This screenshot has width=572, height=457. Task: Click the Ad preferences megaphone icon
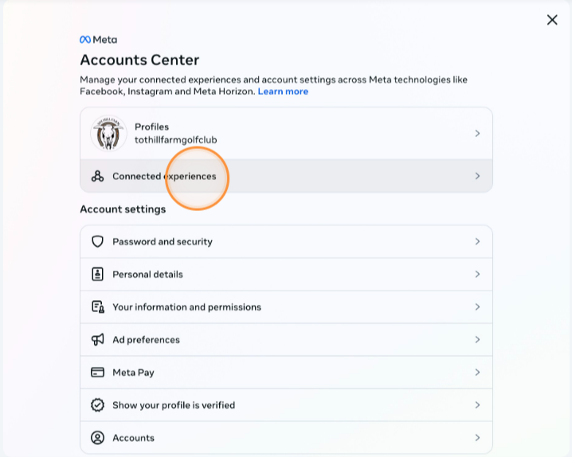(x=98, y=339)
